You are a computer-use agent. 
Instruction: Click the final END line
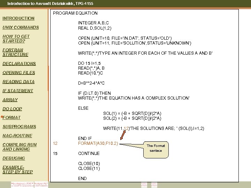82,179
